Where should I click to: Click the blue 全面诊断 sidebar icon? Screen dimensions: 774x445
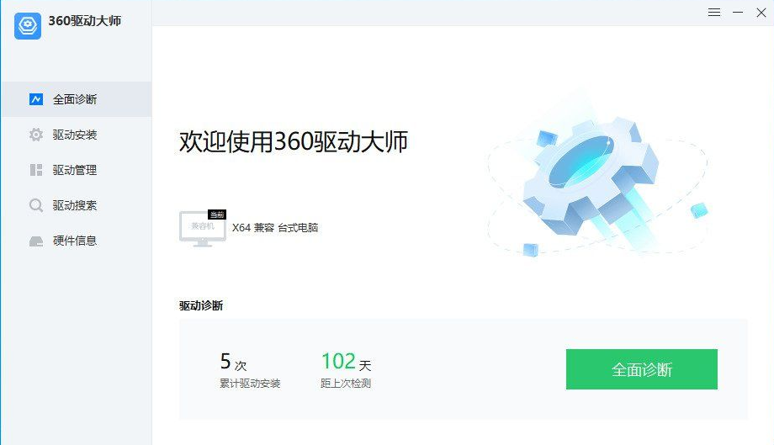[x=36, y=99]
